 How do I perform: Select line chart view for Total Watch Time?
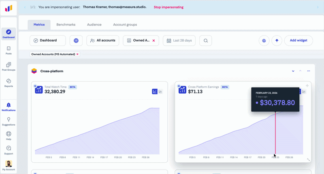pyautogui.click(x=160, y=91)
